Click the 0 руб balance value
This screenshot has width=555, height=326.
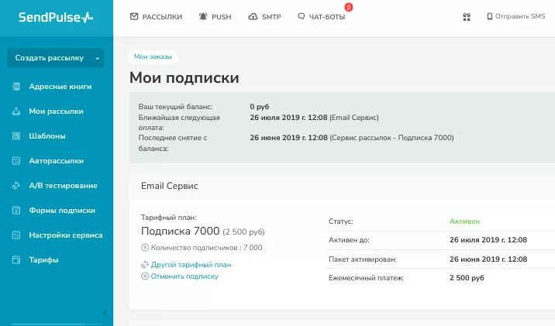(x=260, y=106)
